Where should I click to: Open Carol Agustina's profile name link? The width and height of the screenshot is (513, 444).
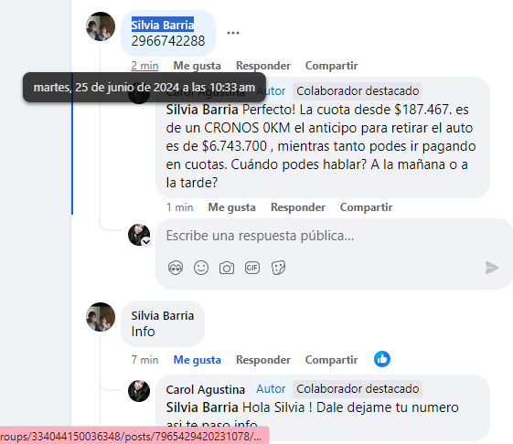pos(205,389)
